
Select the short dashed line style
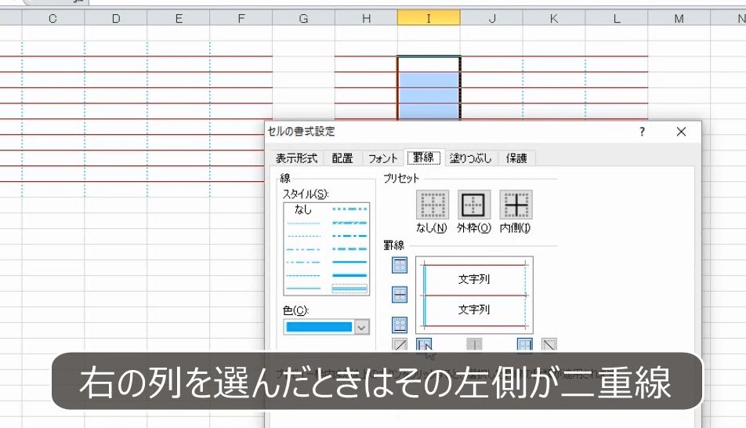(304, 236)
